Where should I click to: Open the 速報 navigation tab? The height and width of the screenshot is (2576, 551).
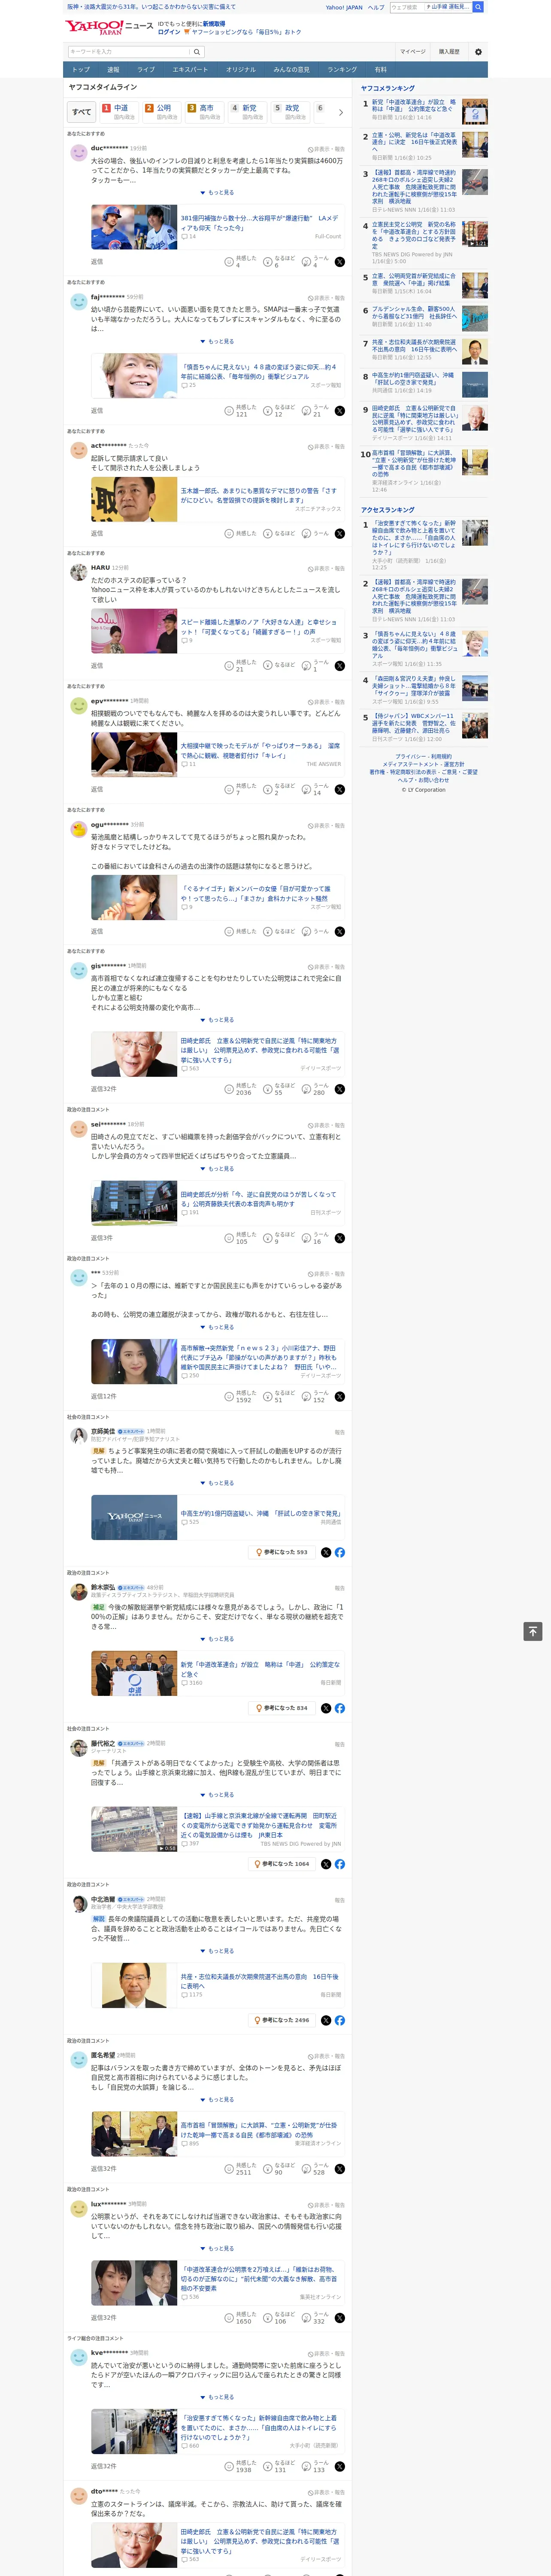[113, 70]
